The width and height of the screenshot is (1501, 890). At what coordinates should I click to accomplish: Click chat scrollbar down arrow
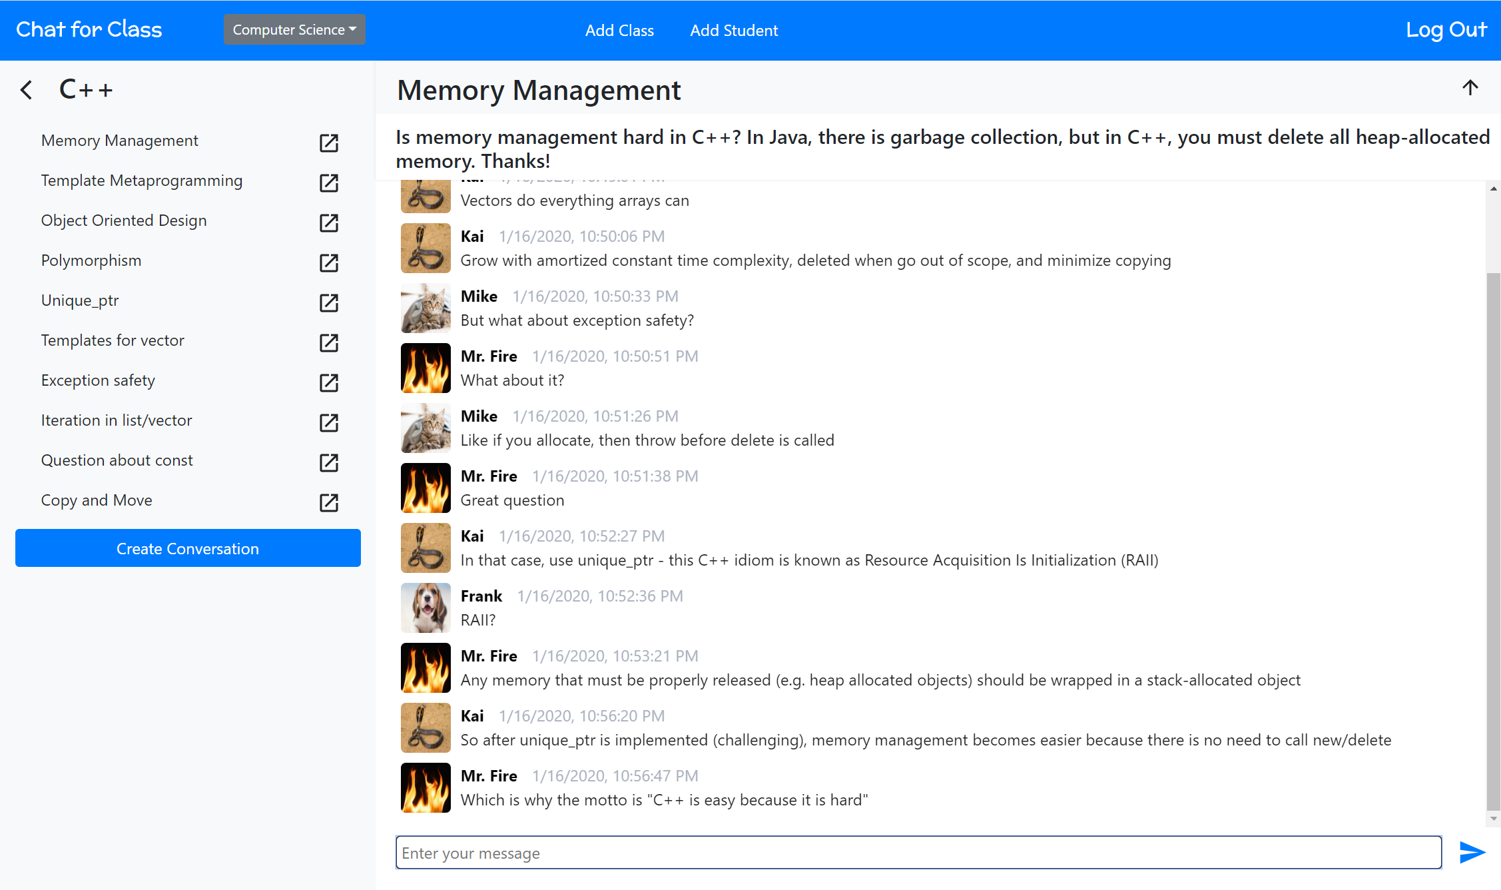pyautogui.click(x=1494, y=819)
